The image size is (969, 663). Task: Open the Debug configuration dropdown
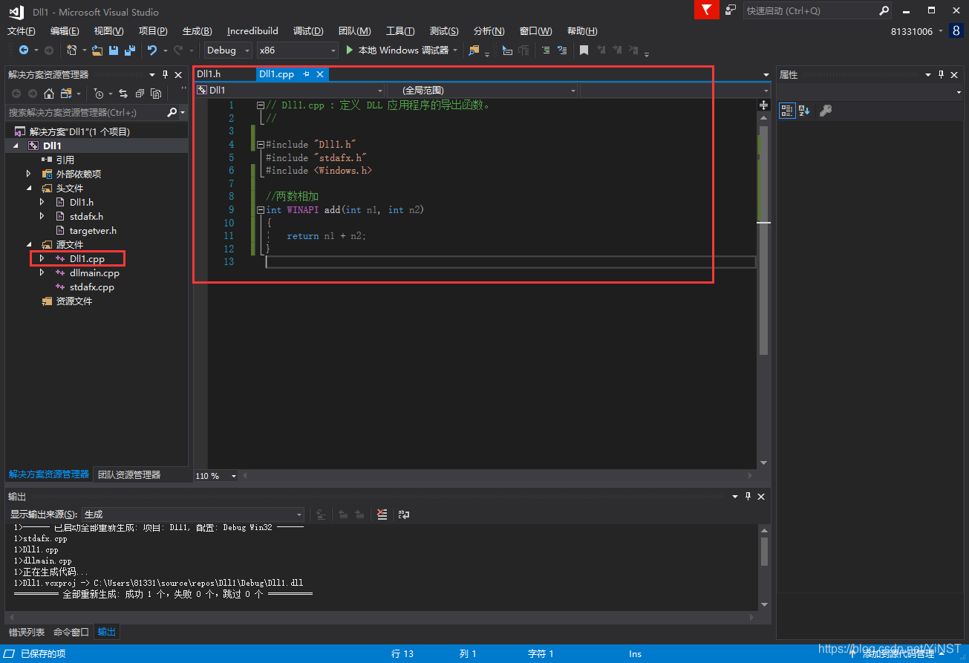click(228, 50)
